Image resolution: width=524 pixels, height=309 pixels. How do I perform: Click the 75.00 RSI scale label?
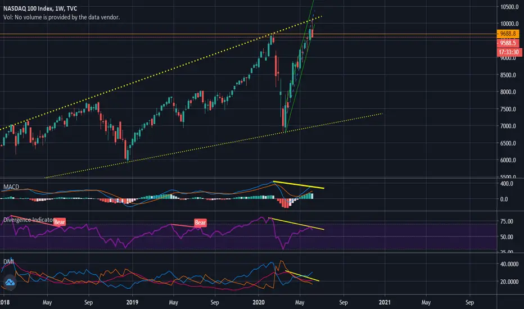[x=507, y=221]
